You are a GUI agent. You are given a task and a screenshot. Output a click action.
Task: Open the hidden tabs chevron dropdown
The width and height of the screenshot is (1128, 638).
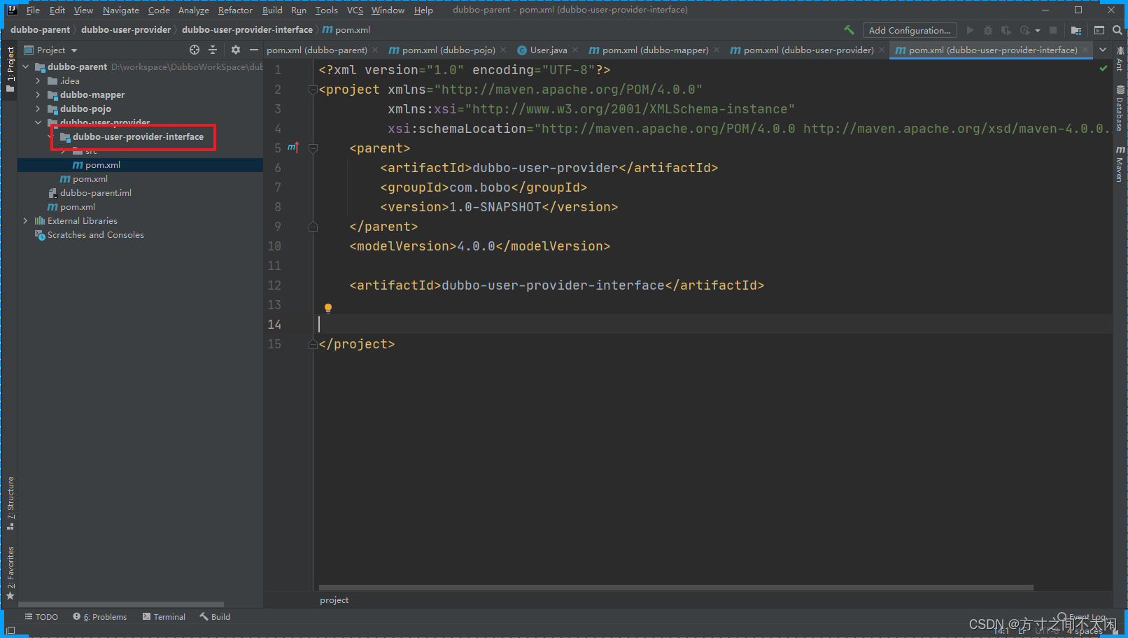(x=1103, y=50)
